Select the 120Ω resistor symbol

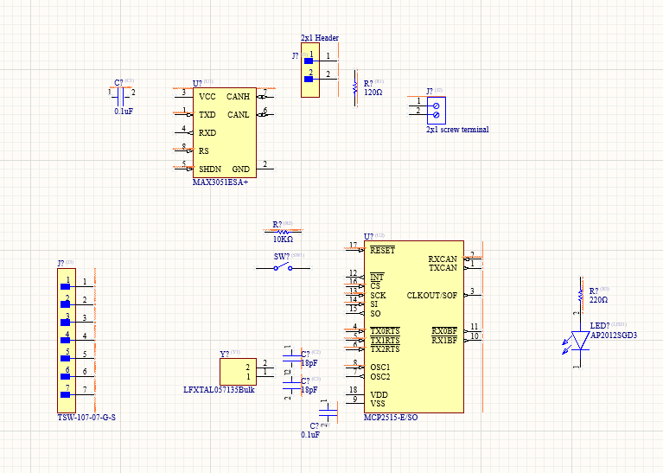point(355,87)
